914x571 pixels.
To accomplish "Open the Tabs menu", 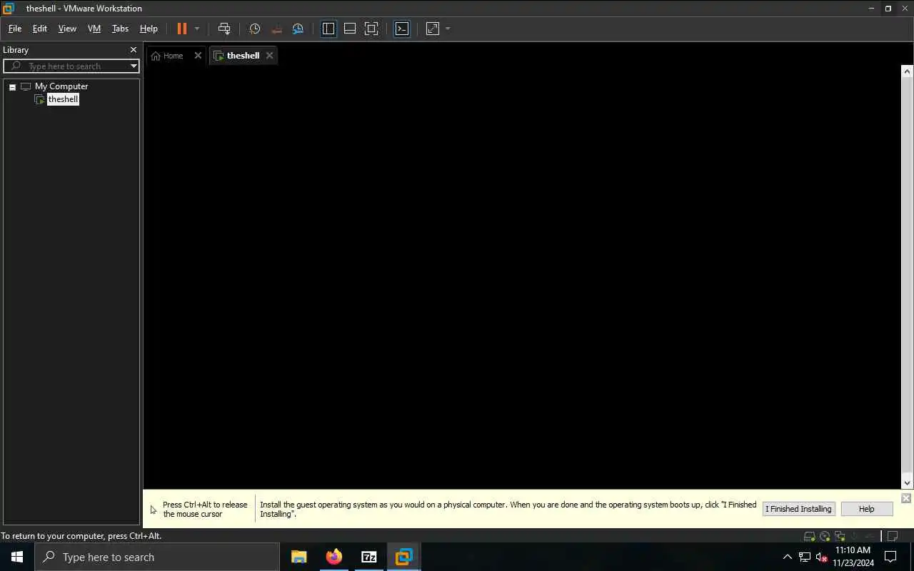I will tap(120, 29).
